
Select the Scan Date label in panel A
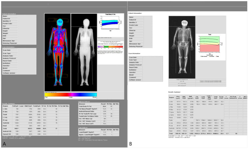tap(7, 50)
